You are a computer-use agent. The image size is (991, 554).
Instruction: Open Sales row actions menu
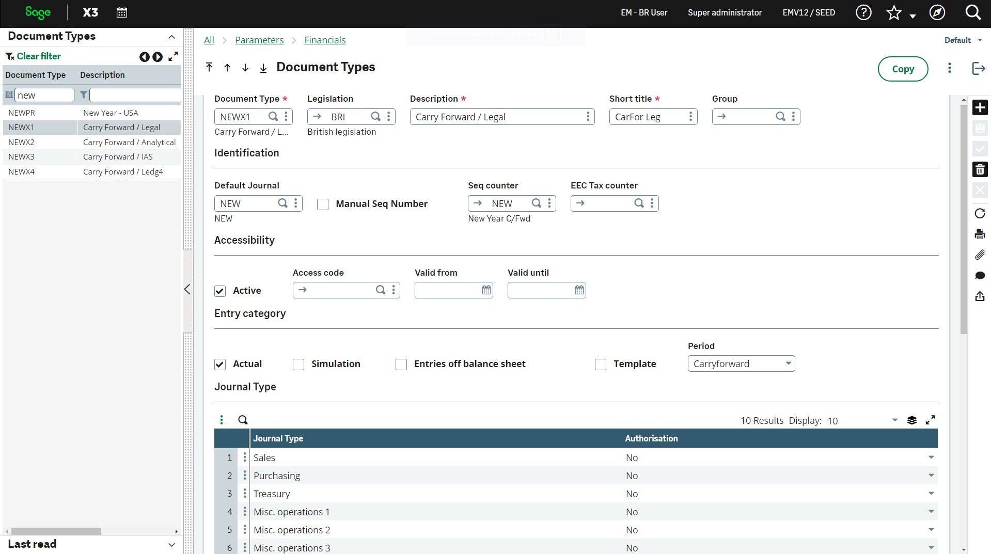245,457
